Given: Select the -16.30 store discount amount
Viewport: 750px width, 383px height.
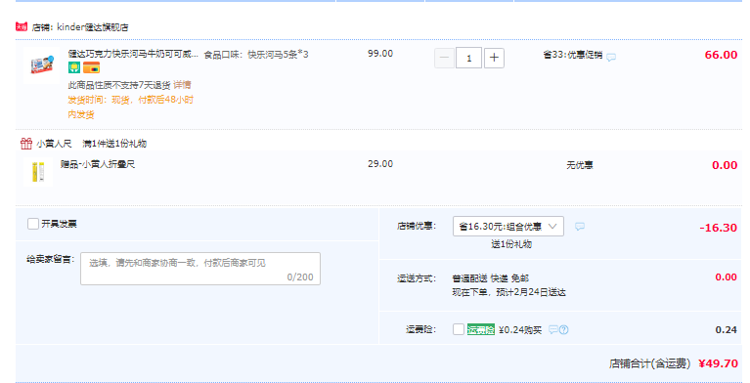Looking at the screenshot, I should pos(718,228).
